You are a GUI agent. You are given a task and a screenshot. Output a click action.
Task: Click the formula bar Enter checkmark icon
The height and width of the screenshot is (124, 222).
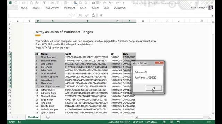click(87, 15)
